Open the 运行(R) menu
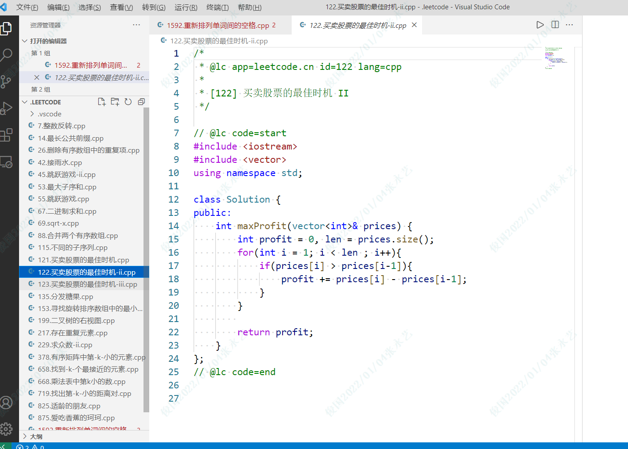Viewport: 628px width, 449px height. [x=186, y=7]
